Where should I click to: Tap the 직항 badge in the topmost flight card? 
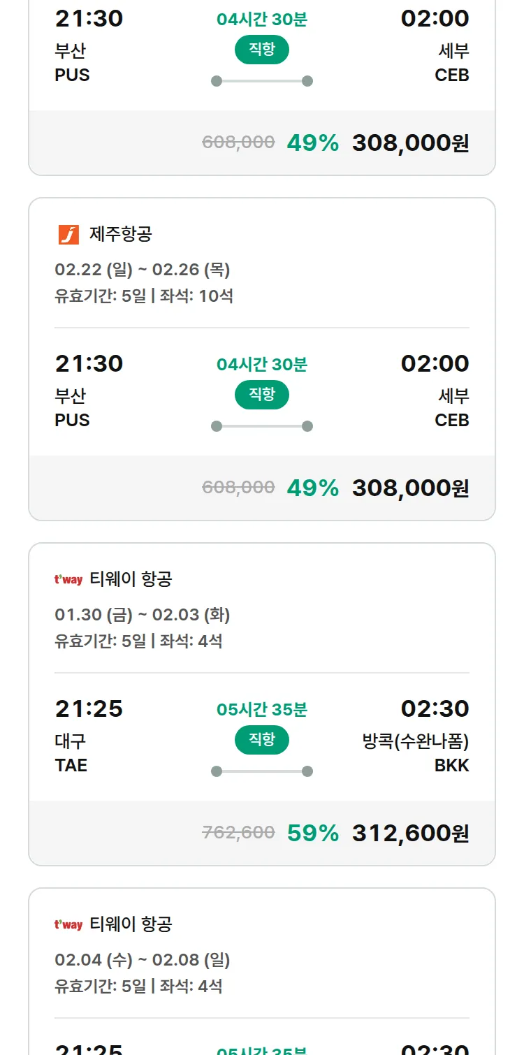point(262,50)
